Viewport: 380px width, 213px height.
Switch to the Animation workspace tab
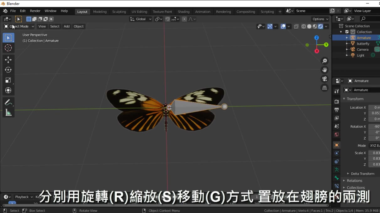coord(203,12)
